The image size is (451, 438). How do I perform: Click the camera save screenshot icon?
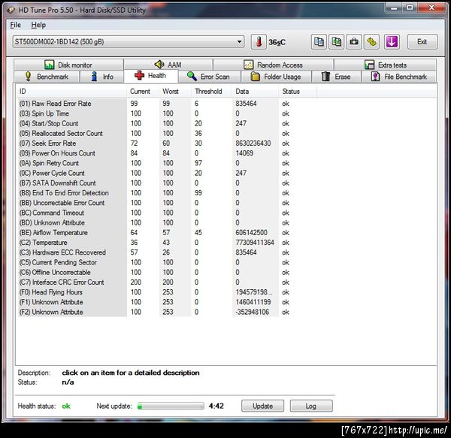(x=354, y=42)
